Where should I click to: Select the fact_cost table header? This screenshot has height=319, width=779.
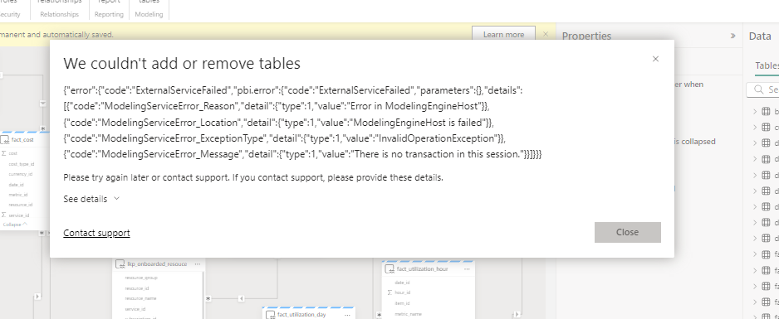(22, 140)
